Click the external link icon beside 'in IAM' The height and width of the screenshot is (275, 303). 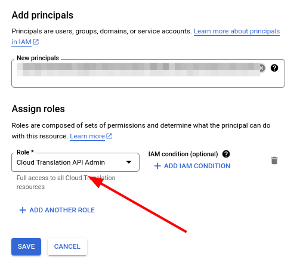coord(36,42)
